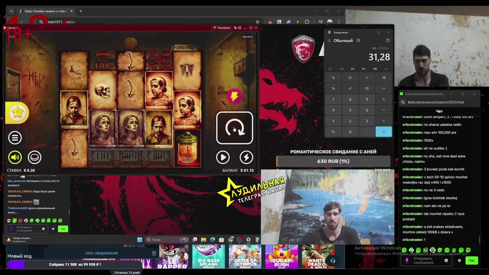This screenshot has height=275, width=489.
Task: Open left chat settings gear
Action: [53, 229]
